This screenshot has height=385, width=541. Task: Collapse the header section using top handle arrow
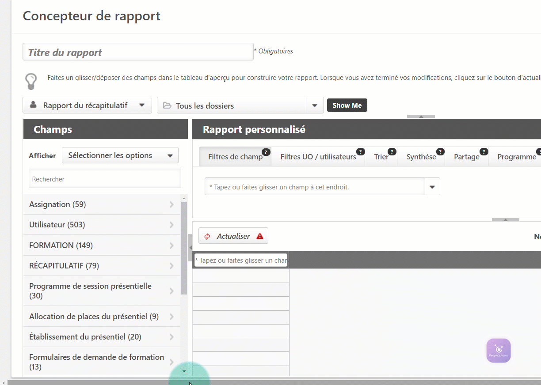tap(421, 117)
